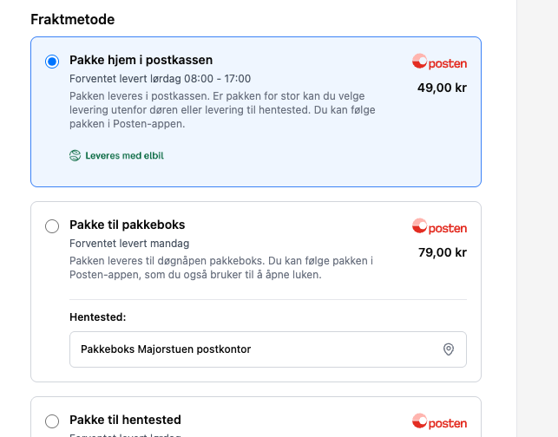Click the Posten logo on the pakkeboks option
This screenshot has width=558, height=437.
pyautogui.click(x=439, y=227)
